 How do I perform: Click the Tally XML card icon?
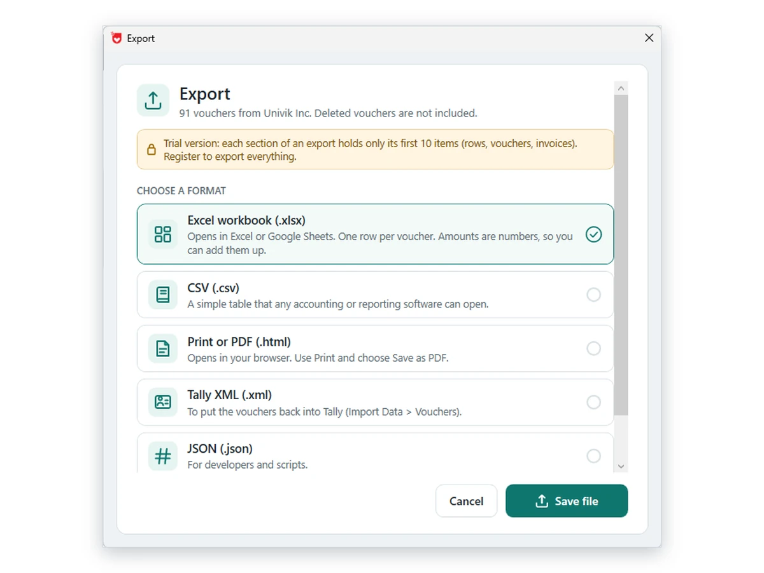tap(163, 402)
